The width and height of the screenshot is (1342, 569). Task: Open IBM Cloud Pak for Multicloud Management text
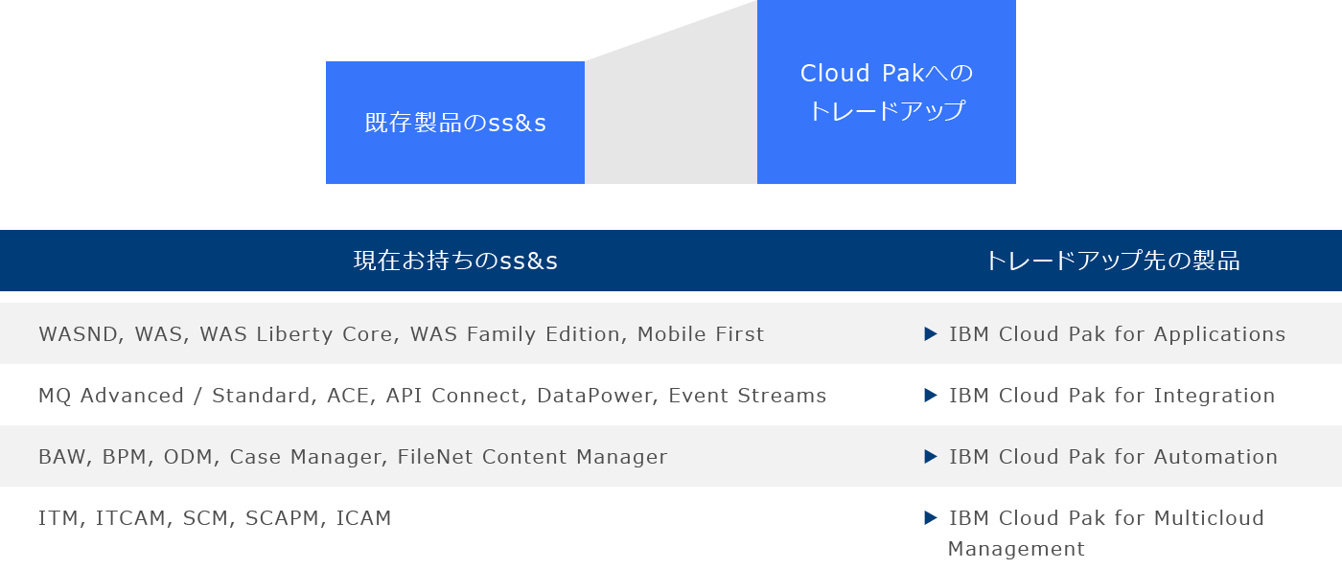[x=1106, y=534]
